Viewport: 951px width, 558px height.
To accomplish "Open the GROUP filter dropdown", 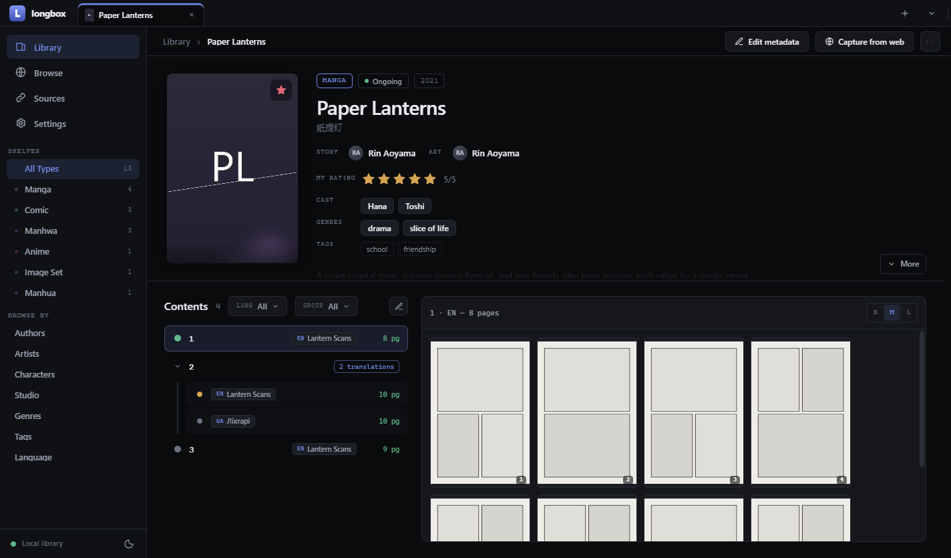I will tap(327, 306).
